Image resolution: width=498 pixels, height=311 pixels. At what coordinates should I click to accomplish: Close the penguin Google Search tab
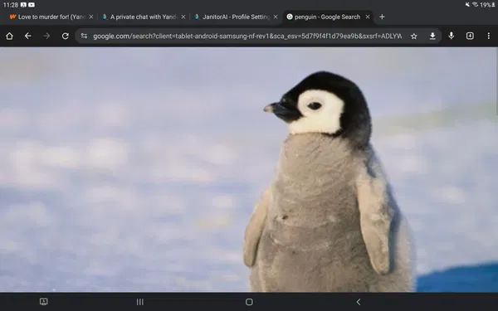368,17
